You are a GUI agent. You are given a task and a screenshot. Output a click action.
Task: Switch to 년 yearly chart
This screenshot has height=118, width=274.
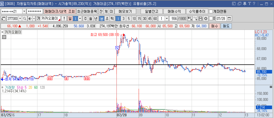(x=96, y=19)
